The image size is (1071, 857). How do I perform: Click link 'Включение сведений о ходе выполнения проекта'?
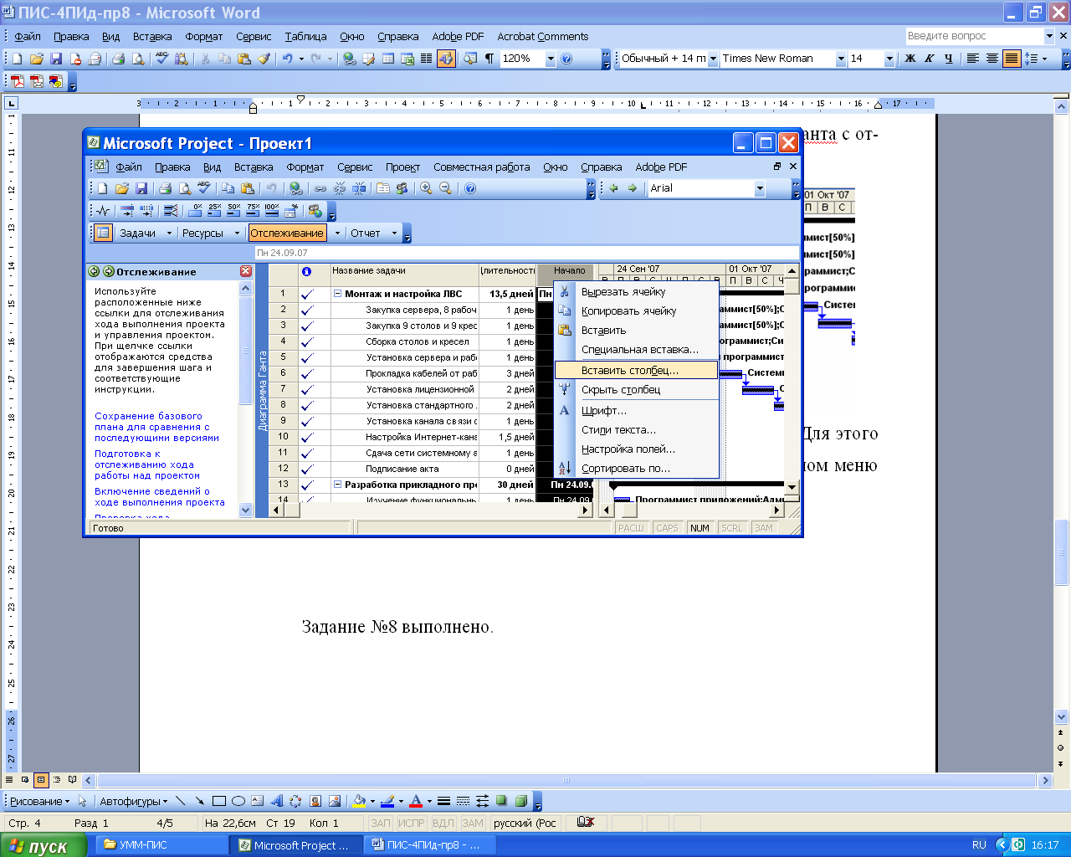[159, 497]
